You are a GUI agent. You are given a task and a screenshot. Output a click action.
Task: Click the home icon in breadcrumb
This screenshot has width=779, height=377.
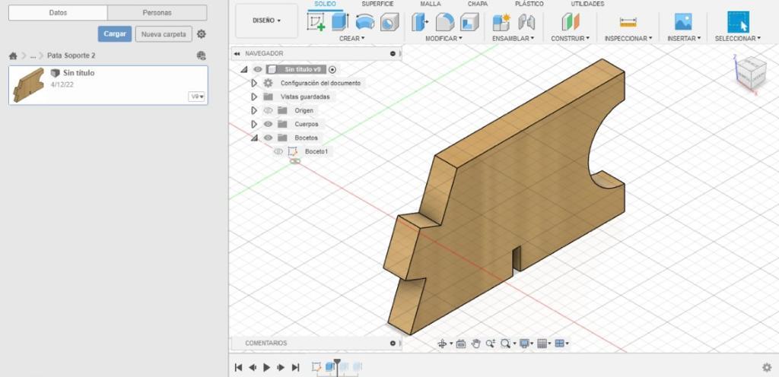point(13,55)
